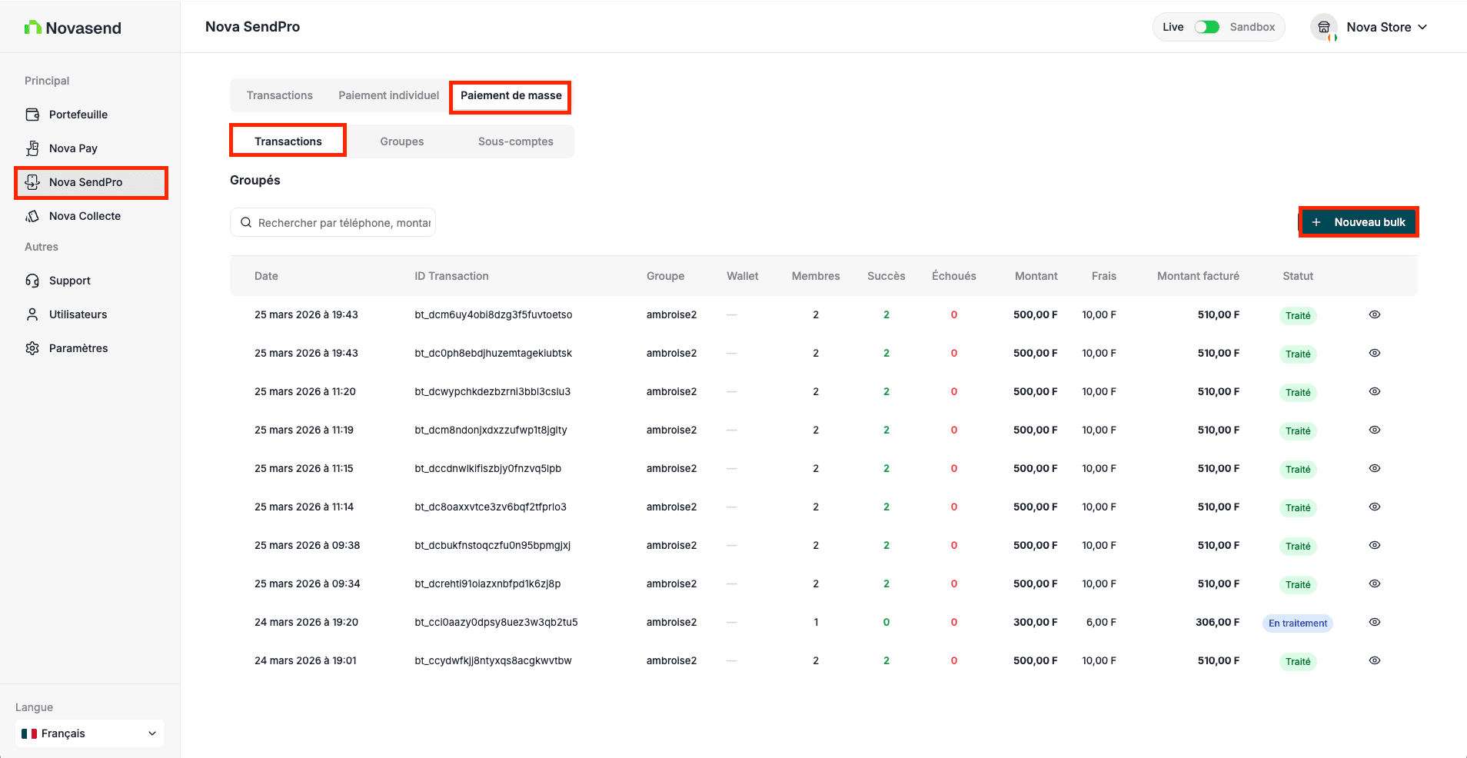1467x758 pixels.
Task: View details of bt_dc0ph8ebdjhuzemtagekiubtsk row
Action: pyautogui.click(x=1375, y=353)
